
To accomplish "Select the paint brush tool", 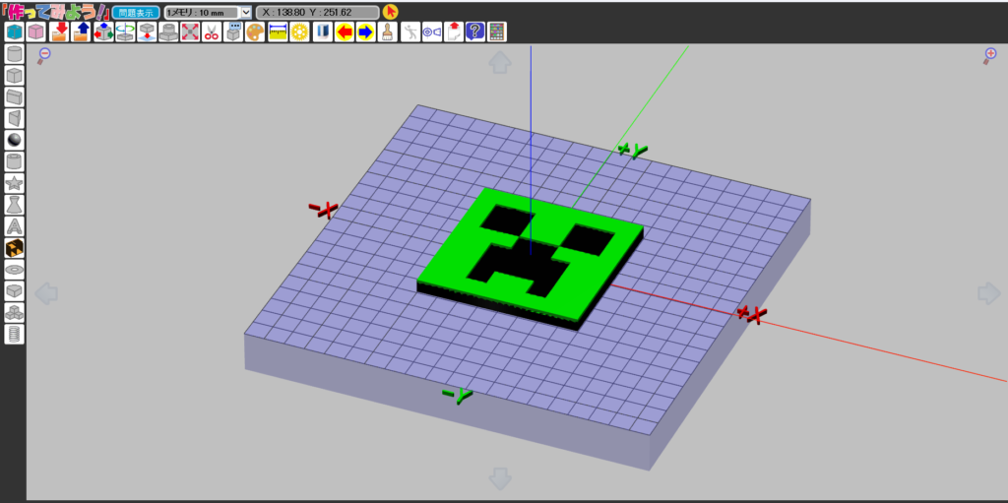I will [x=388, y=32].
